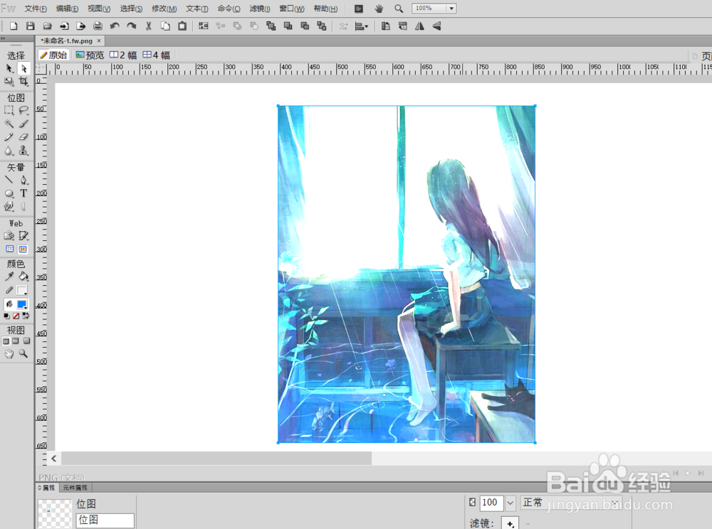712x529 pixels.
Task: Click the Save icon in toolbar
Action: (x=31, y=26)
